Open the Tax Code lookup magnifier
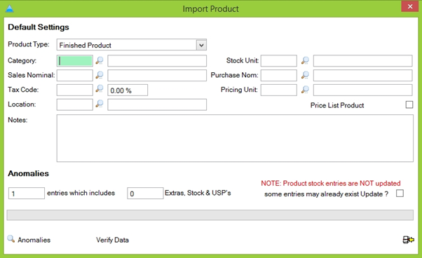Viewport: 422px width, 258px height. point(100,89)
